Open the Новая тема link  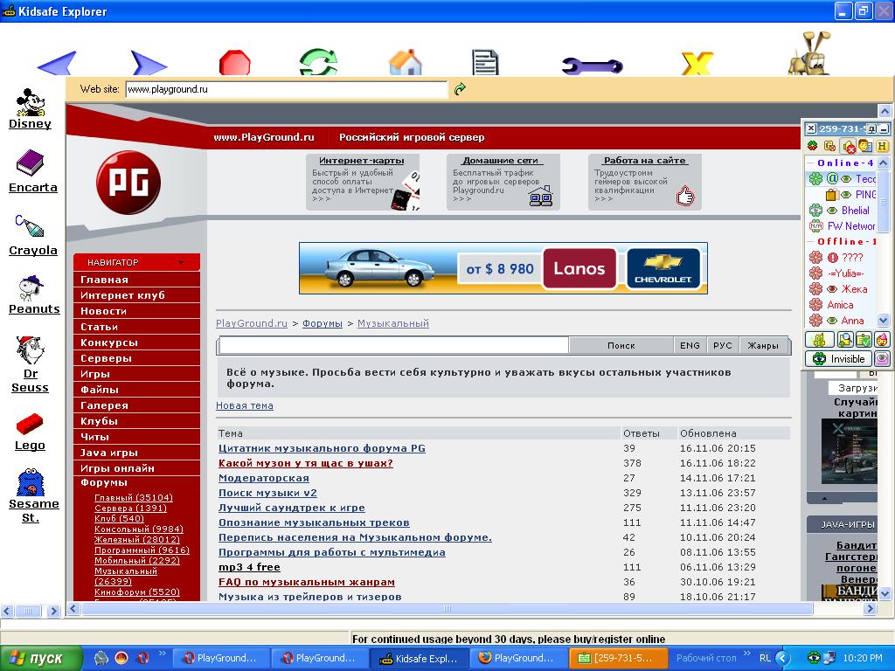coord(245,405)
